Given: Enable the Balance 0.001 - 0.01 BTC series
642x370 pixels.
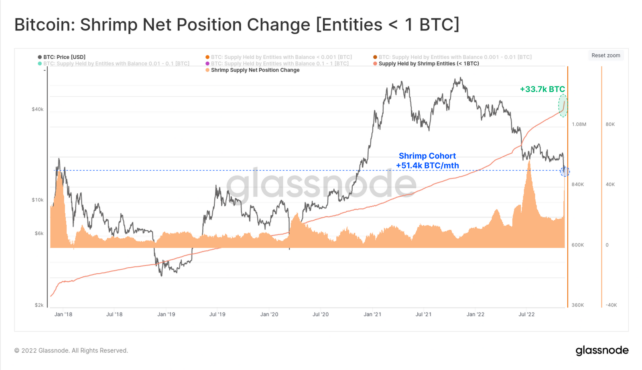Looking at the screenshot, I should pos(452,57).
